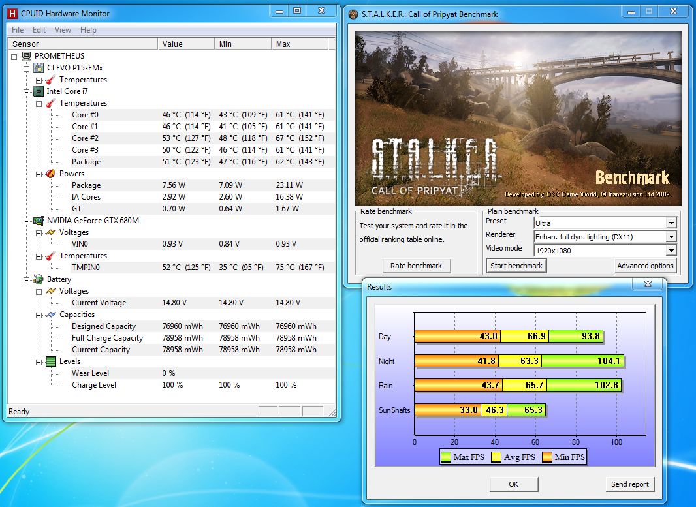Click CPUID Hardware Monitor title bar icon

(x=13, y=14)
